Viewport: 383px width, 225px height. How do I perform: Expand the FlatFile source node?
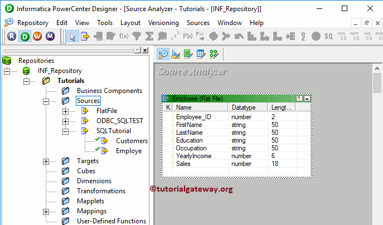66,111
